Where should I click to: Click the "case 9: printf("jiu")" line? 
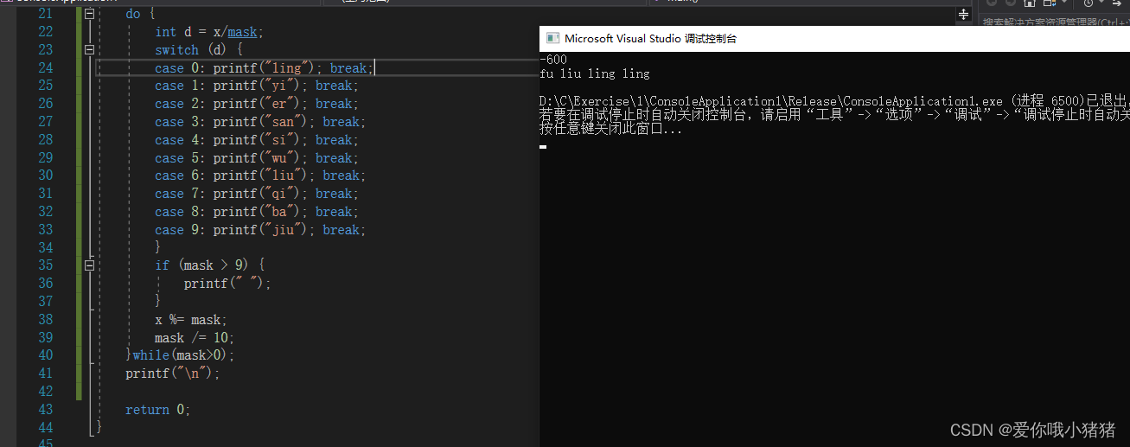[x=260, y=230]
